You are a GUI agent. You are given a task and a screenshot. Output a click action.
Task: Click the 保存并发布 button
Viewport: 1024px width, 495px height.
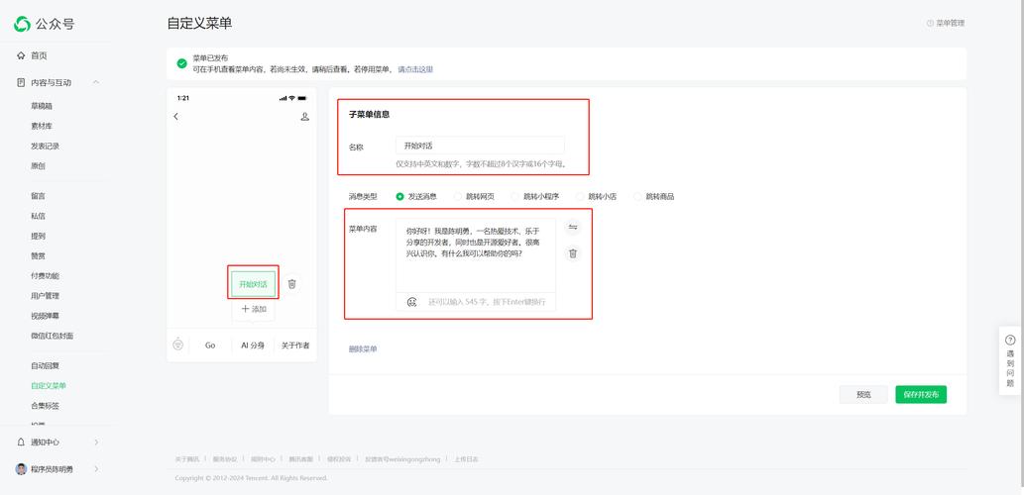tap(920, 394)
